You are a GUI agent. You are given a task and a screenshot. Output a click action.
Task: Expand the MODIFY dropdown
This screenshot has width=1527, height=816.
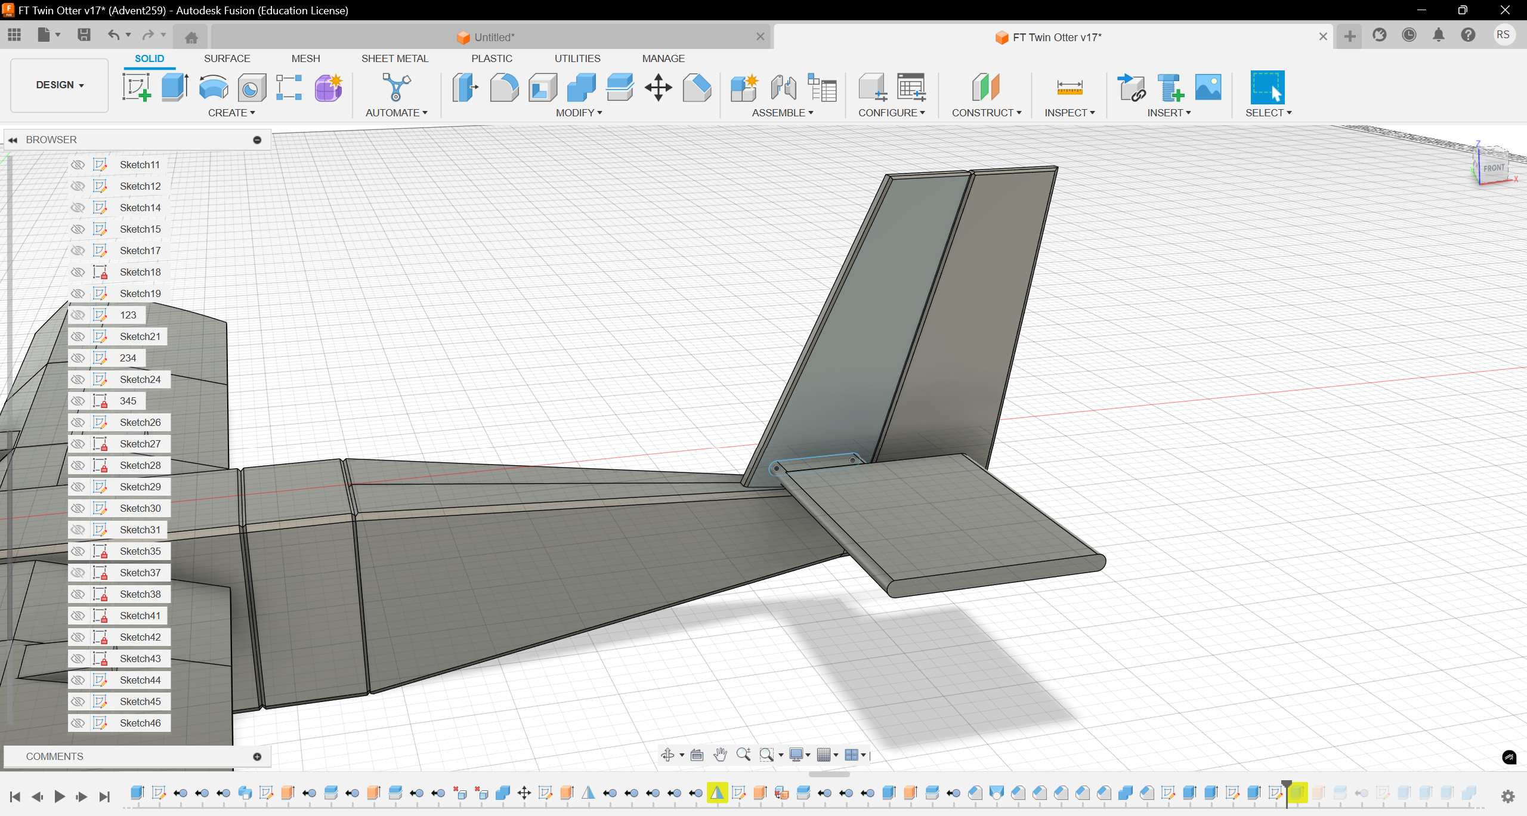[x=579, y=113]
